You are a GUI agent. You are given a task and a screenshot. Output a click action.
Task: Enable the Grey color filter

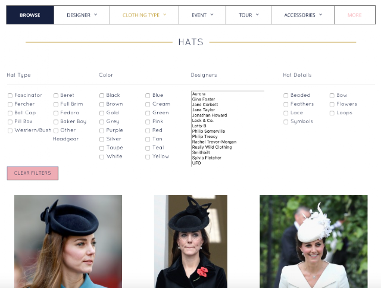pos(102,122)
